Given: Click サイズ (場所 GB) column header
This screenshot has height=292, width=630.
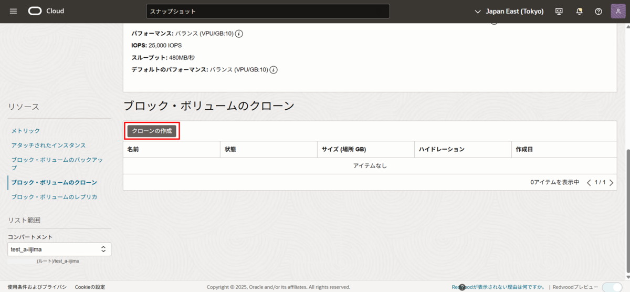Looking at the screenshot, I should 366,150.
